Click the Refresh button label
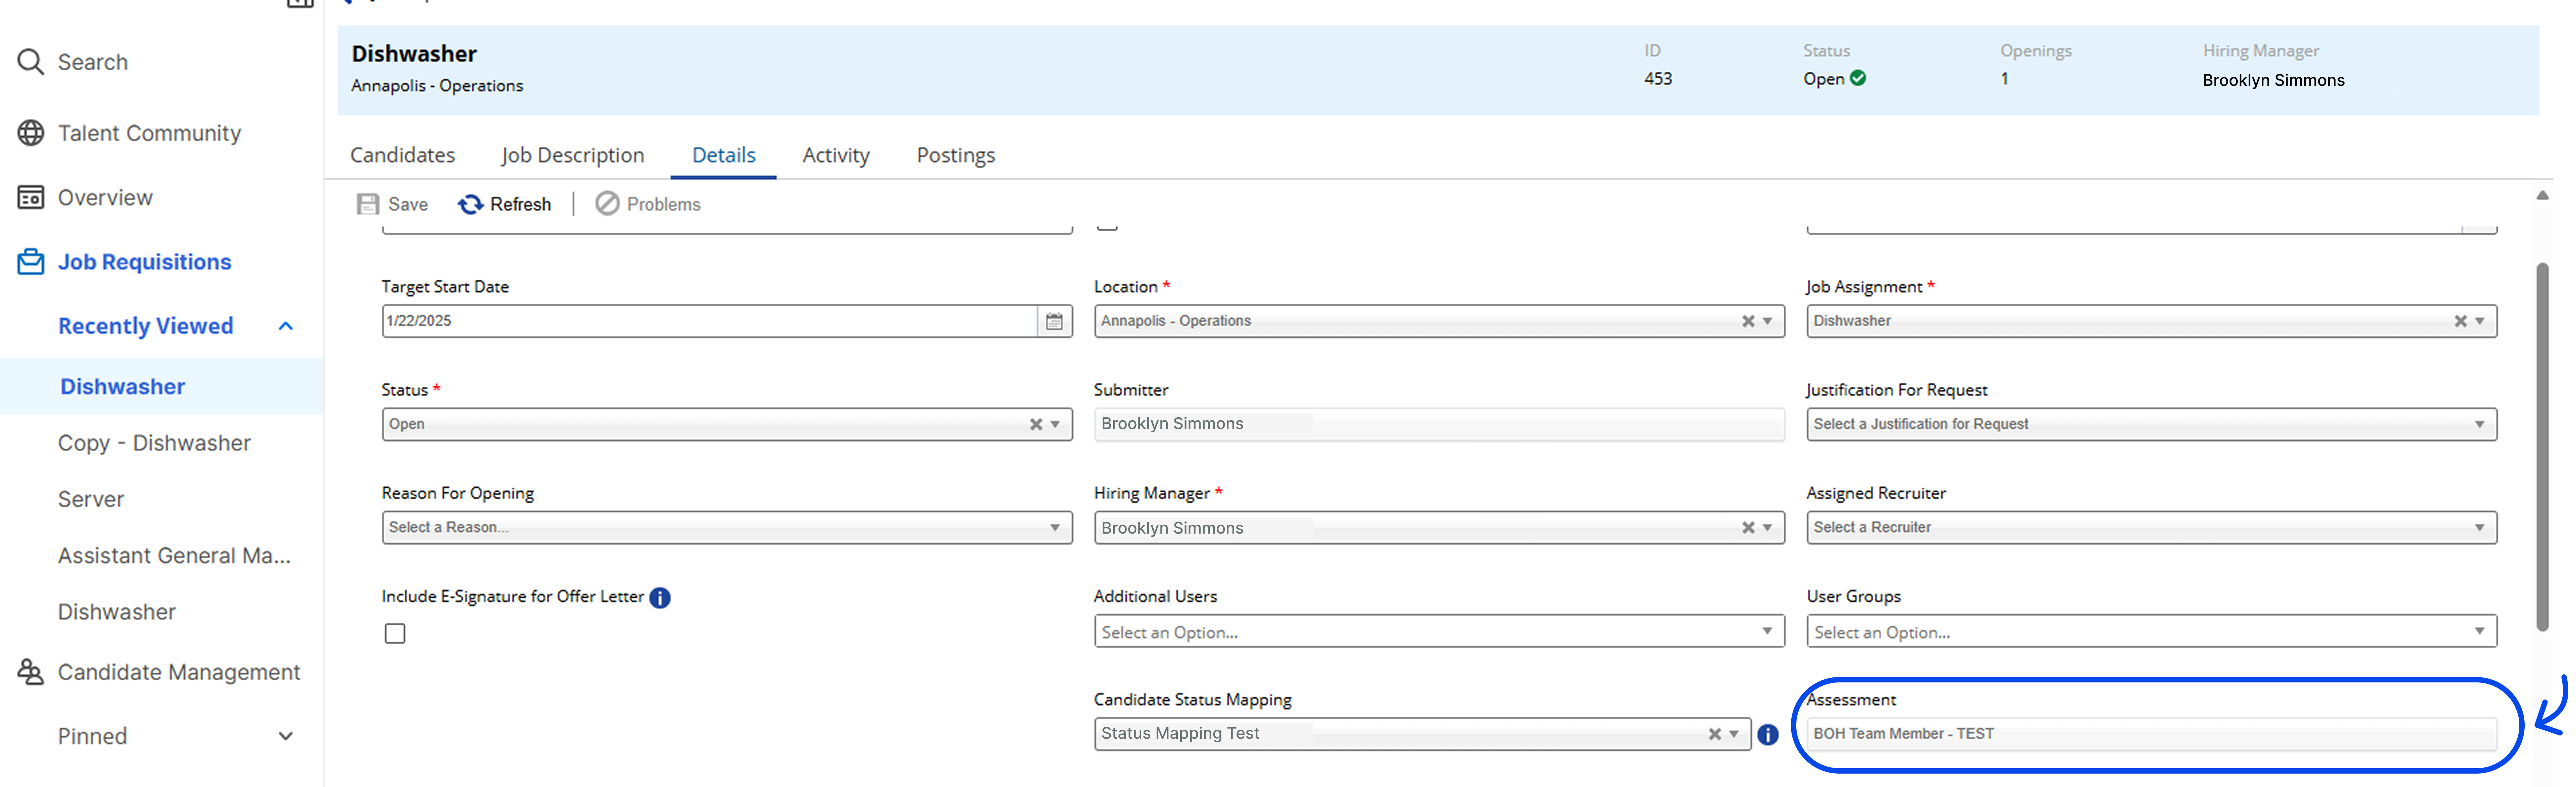The image size is (2576, 787). 520,204
